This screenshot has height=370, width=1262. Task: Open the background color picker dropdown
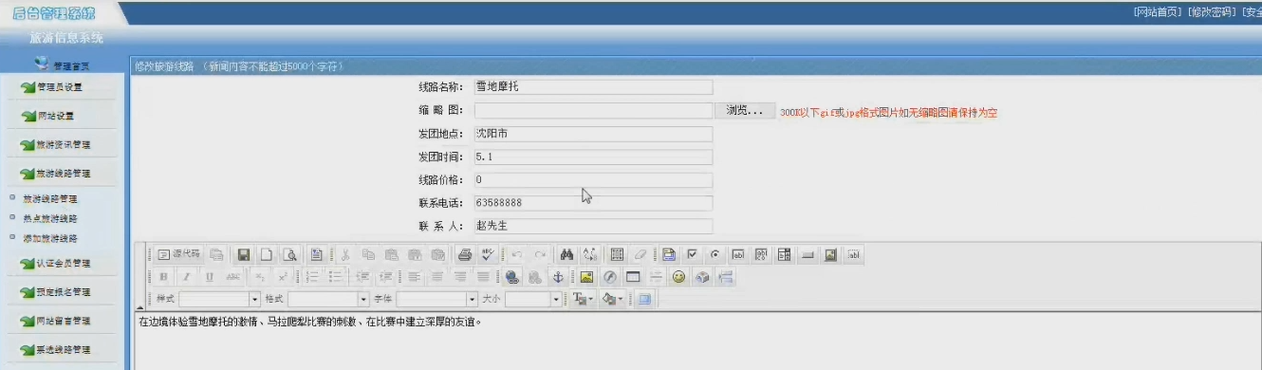(x=613, y=299)
